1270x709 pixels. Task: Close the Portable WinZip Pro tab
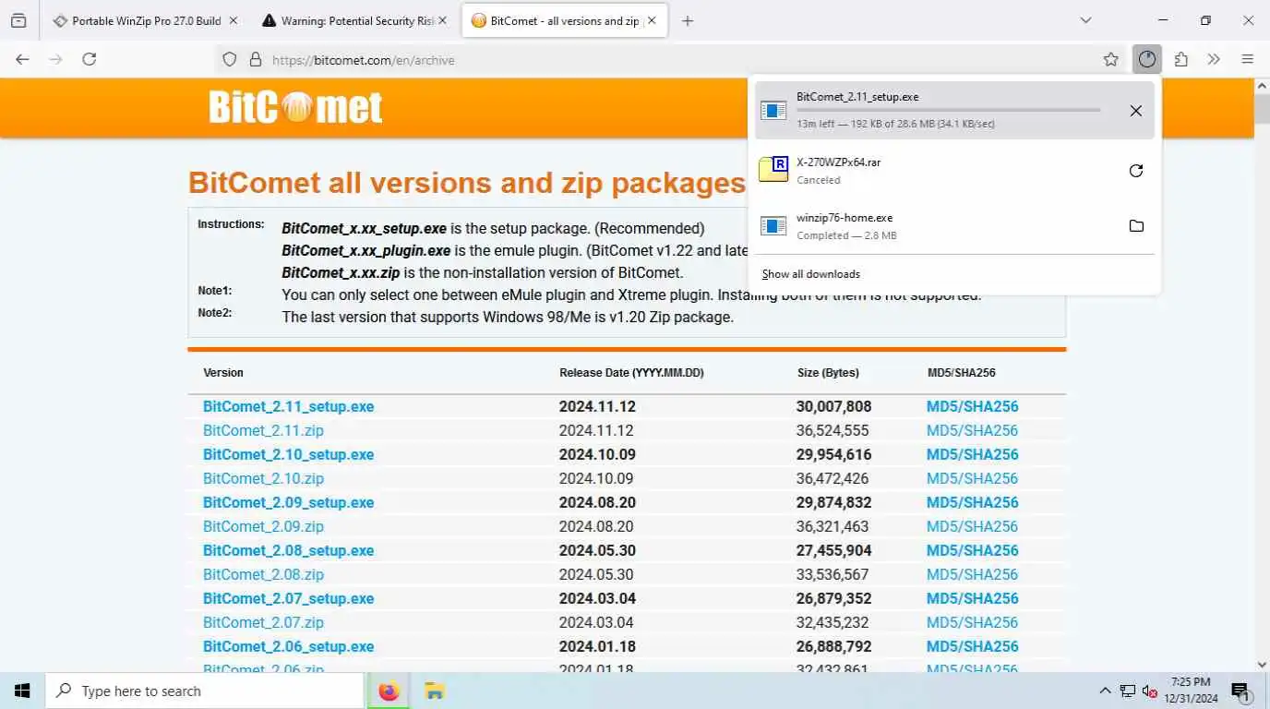coord(234,20)
